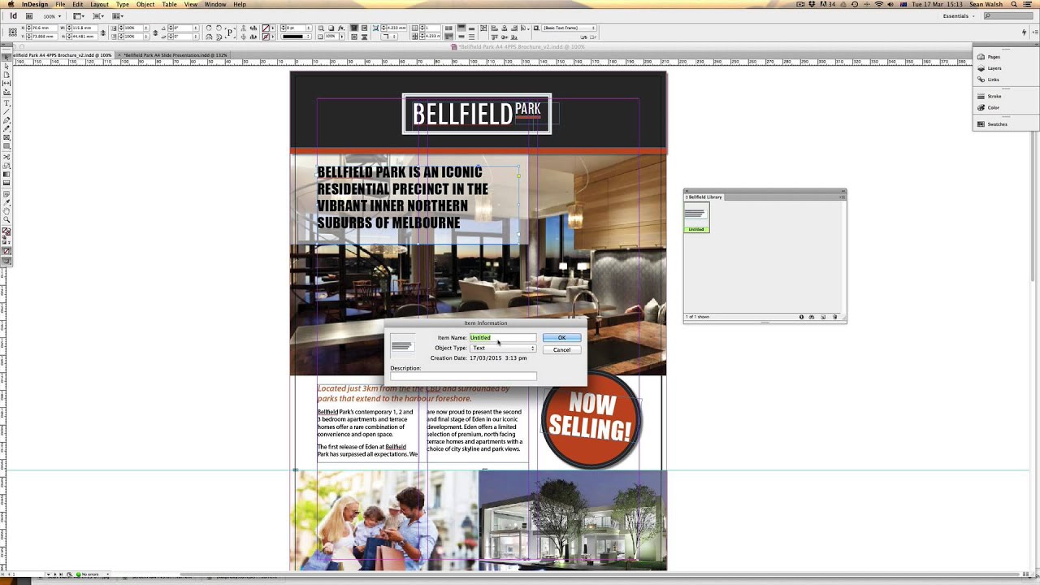The height and width of the screenshot is (585, 1040).
Task: Click the Description text field
Action: 463,376
